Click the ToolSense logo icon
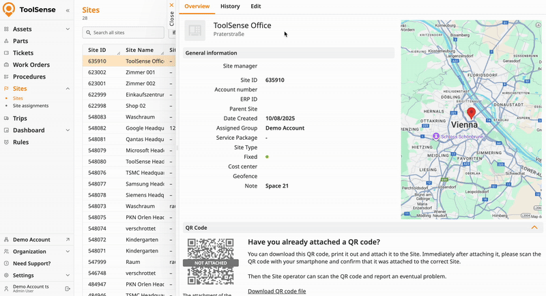The height and width of the screenshot is (296, 546). [9, 10]
